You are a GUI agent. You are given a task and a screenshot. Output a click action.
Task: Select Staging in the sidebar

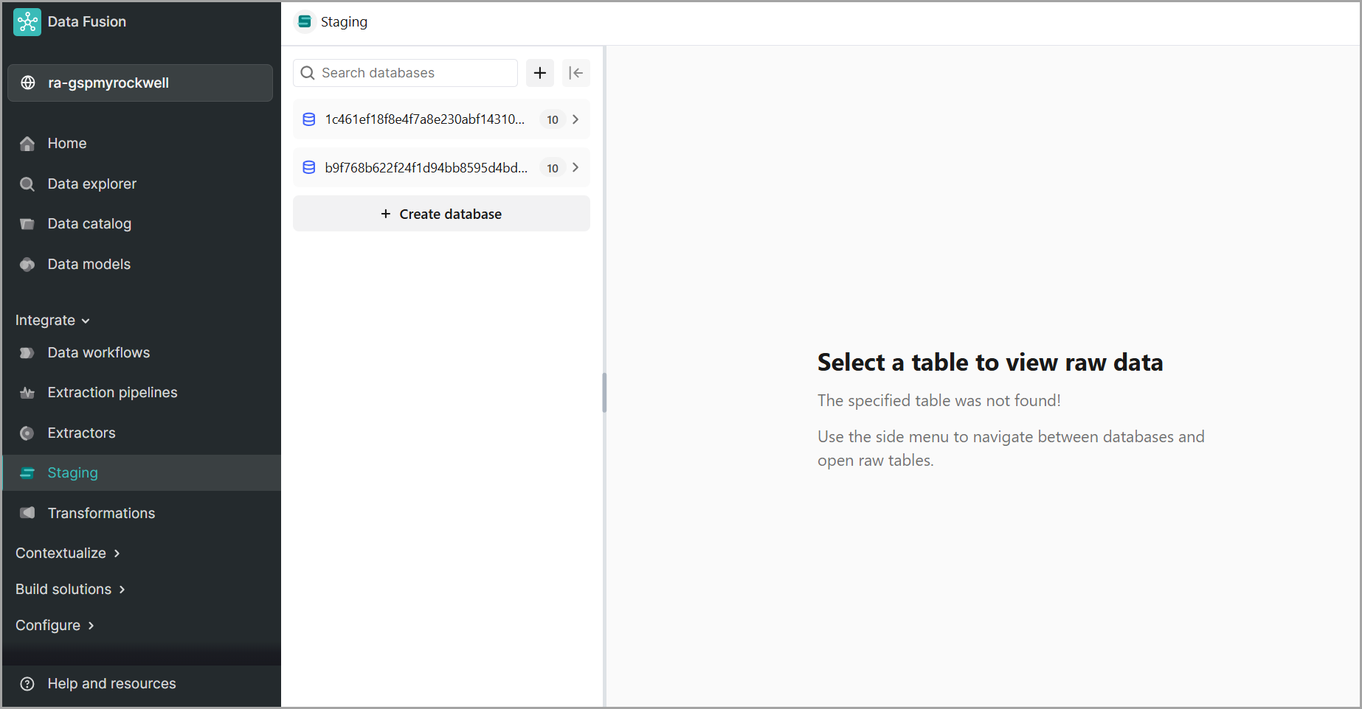click(140, 473)
